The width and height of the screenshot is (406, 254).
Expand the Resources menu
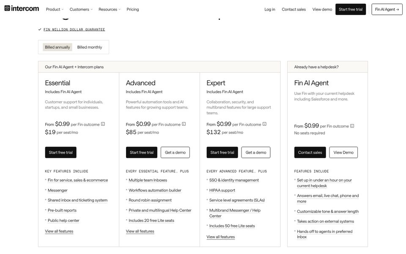110,9
